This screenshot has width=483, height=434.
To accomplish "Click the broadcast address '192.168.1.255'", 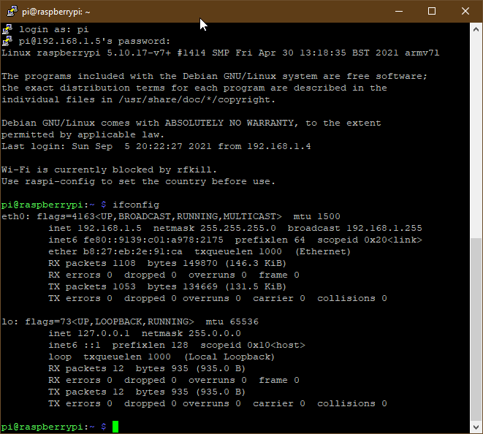I will (x=384, y=228).
